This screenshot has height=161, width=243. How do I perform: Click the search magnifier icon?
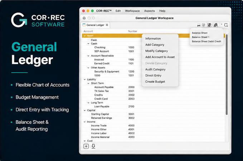[x=226, y=25]
